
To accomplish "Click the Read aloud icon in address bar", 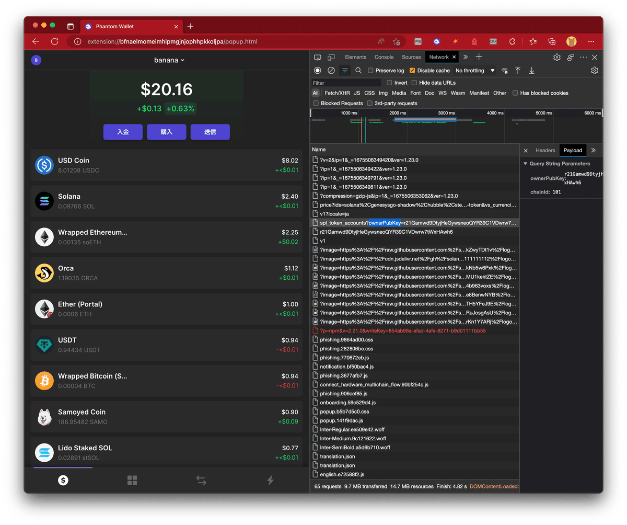I will [381, 41].
